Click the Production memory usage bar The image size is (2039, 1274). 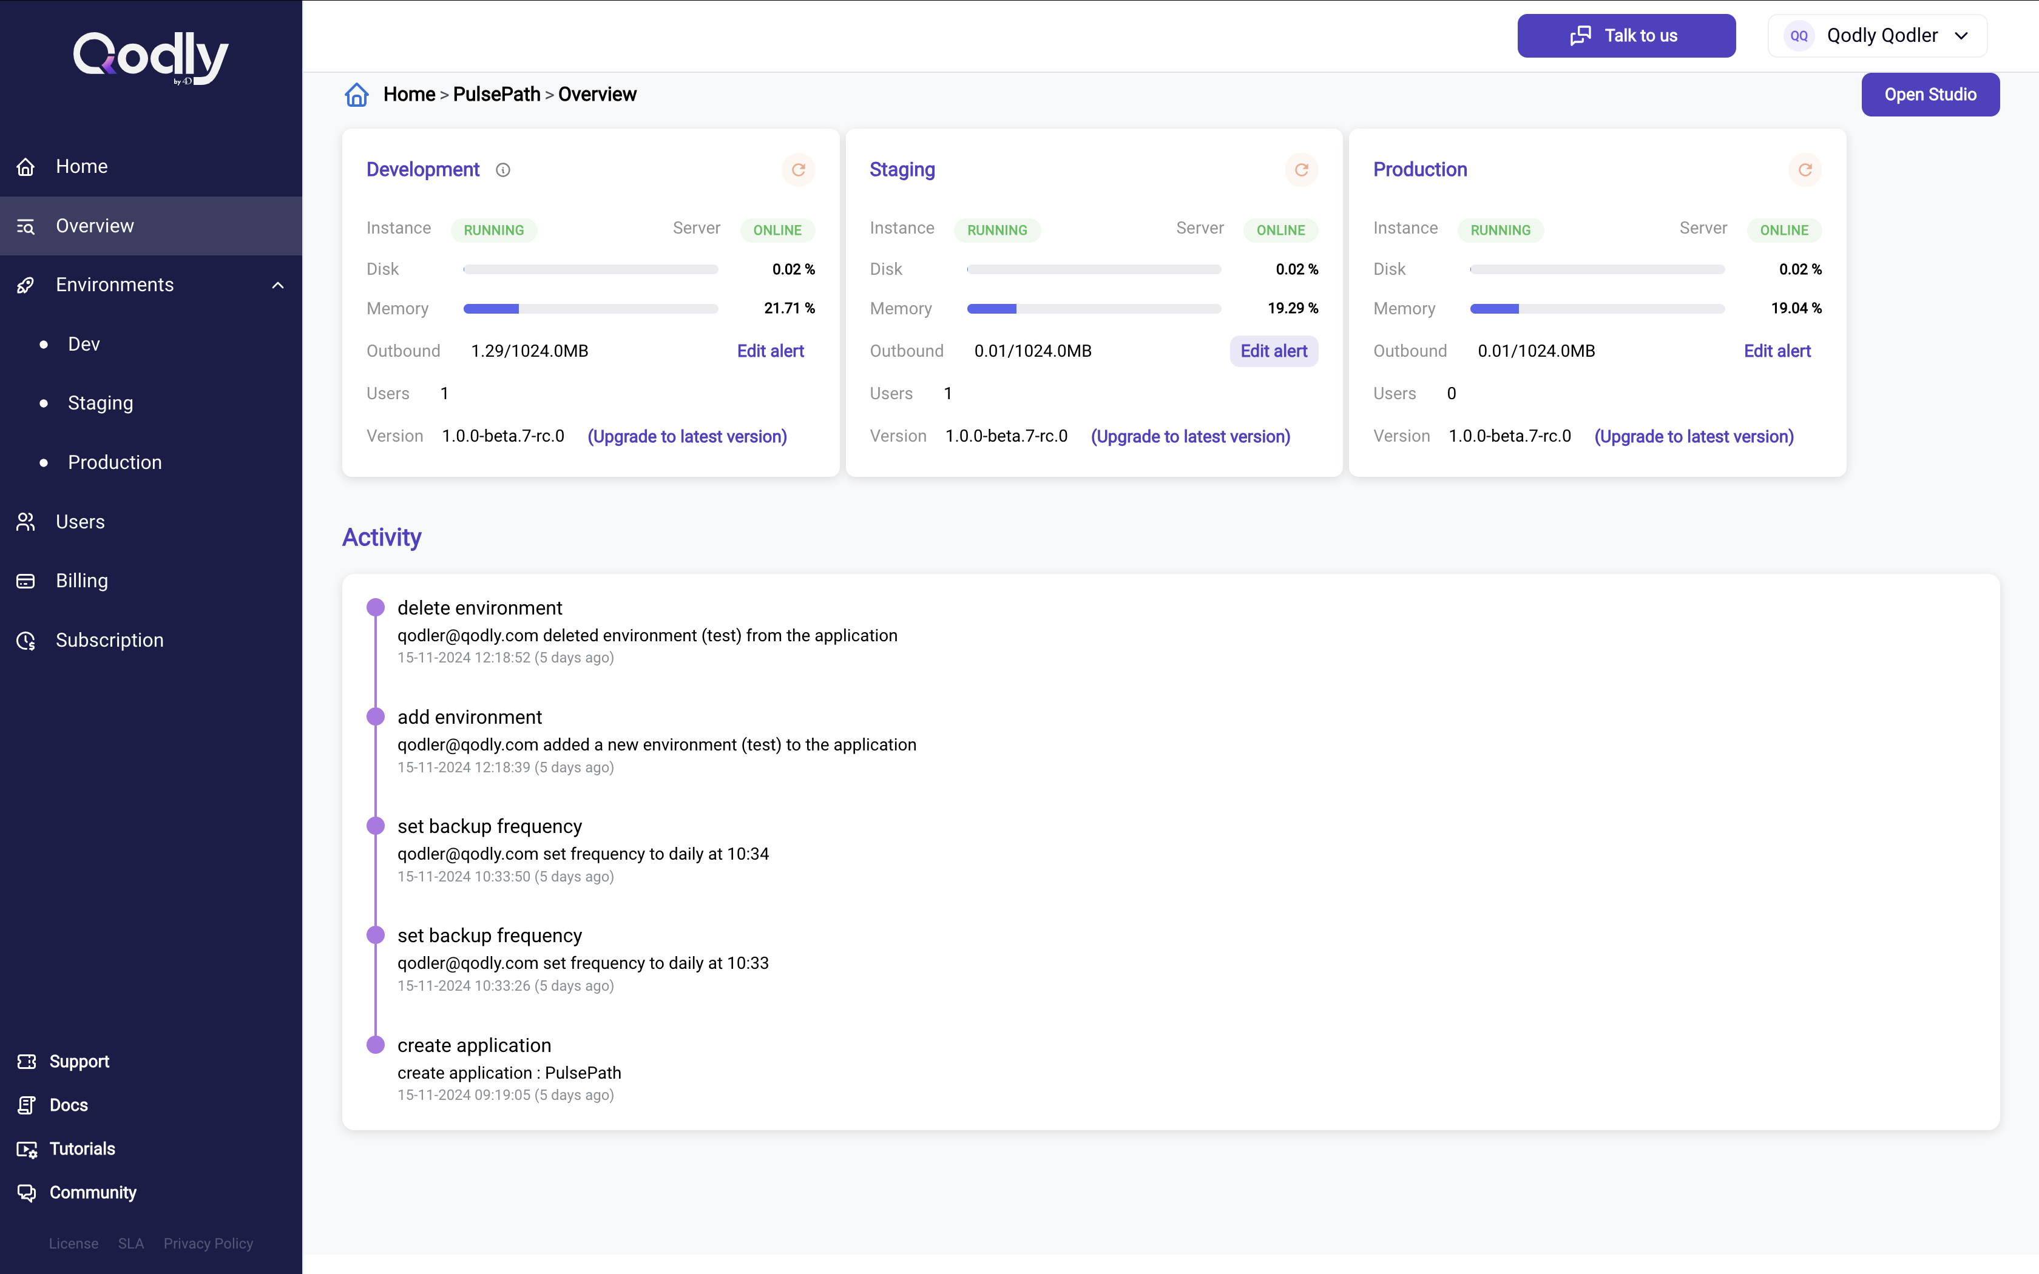1597,309
